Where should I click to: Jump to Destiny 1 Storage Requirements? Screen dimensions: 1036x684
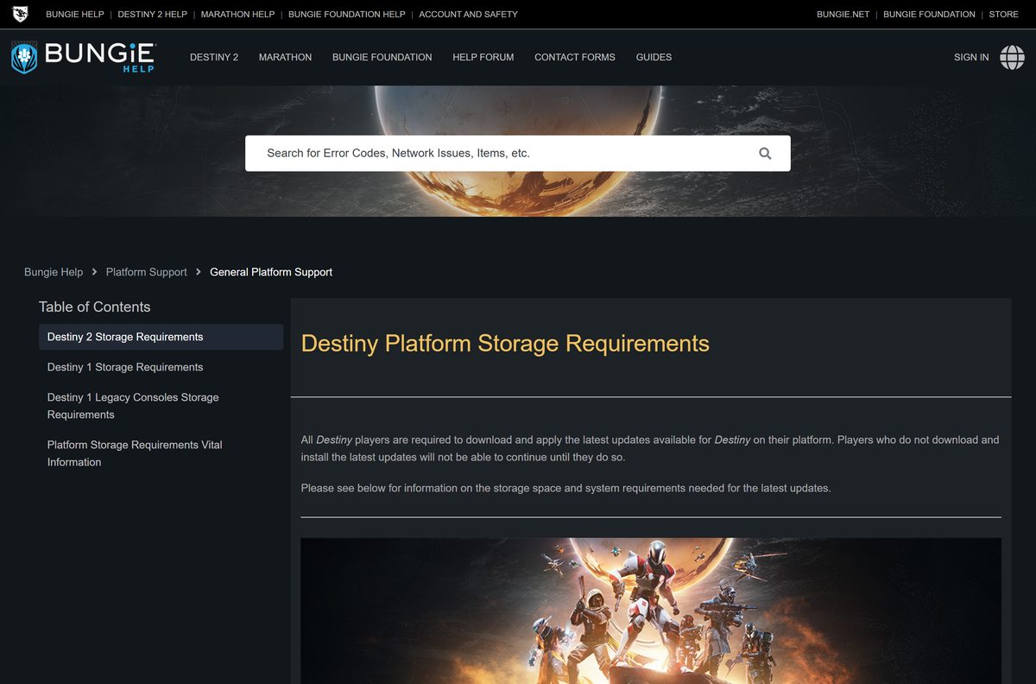[125, 367]
